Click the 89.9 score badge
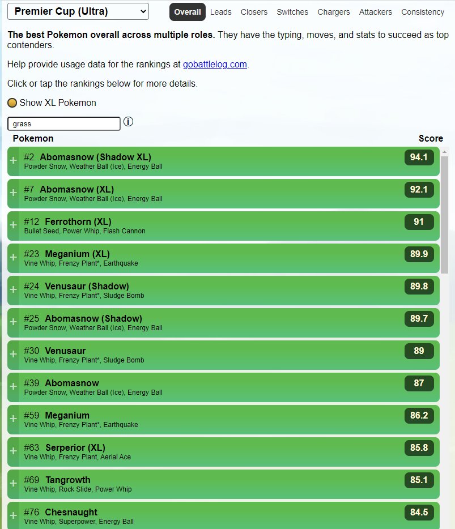 [419, 254]
